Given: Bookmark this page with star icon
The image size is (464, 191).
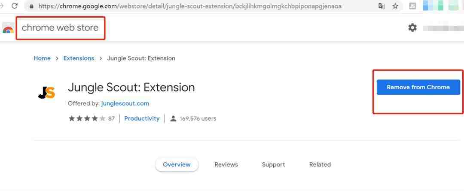Looking at the screenshot, I should pyautogui.click(x=395, y=6).
